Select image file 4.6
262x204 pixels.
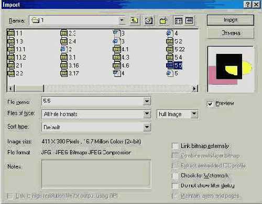pyautogui.click(x=121, y=65)
